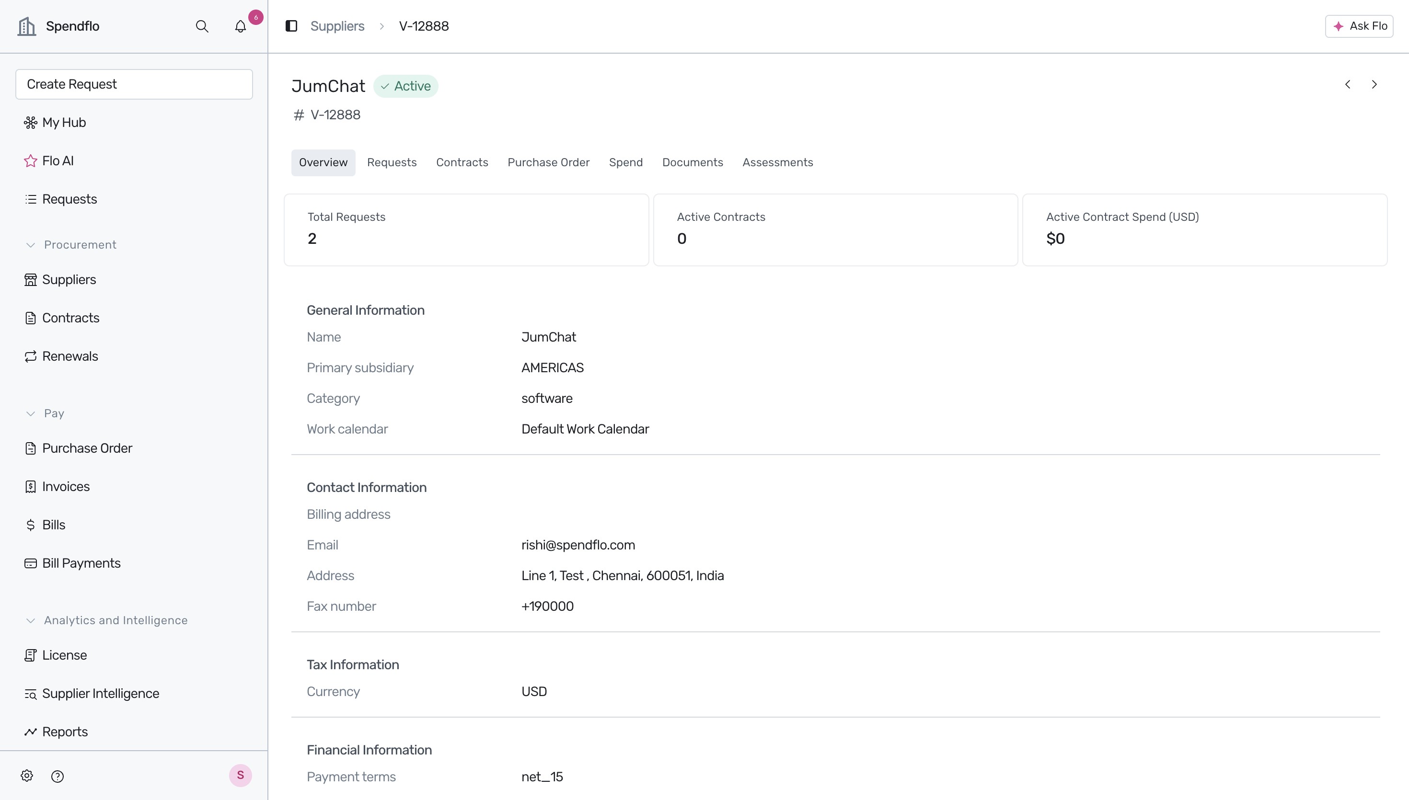Click the Bills dollar icon
The width and height of the screenshot is (1409, 800).
(31, 525)
